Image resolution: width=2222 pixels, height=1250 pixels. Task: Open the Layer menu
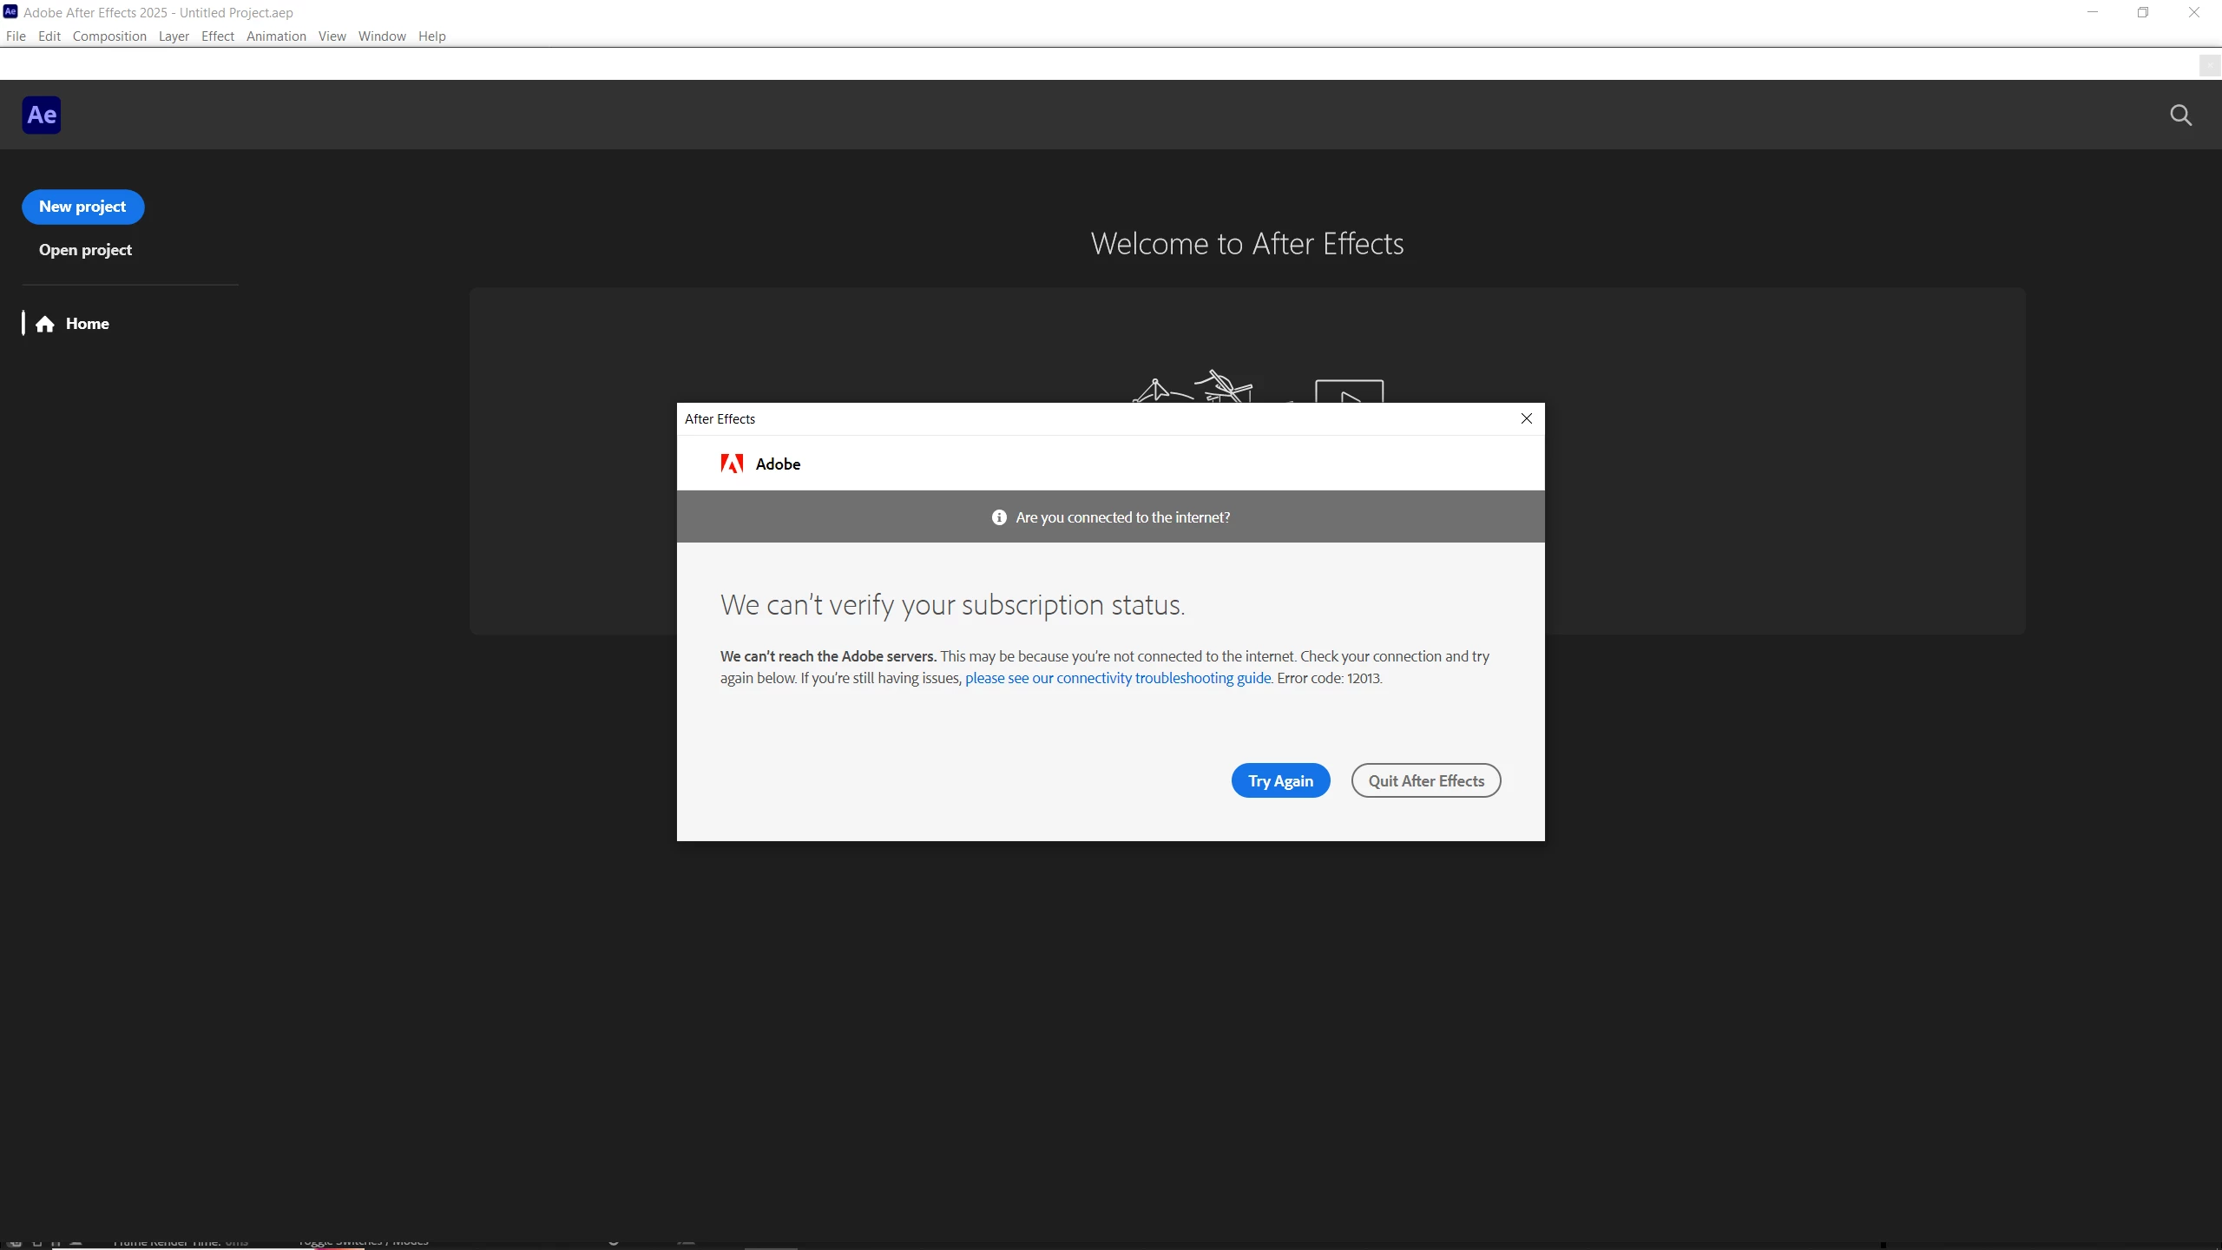click(174, 36)
